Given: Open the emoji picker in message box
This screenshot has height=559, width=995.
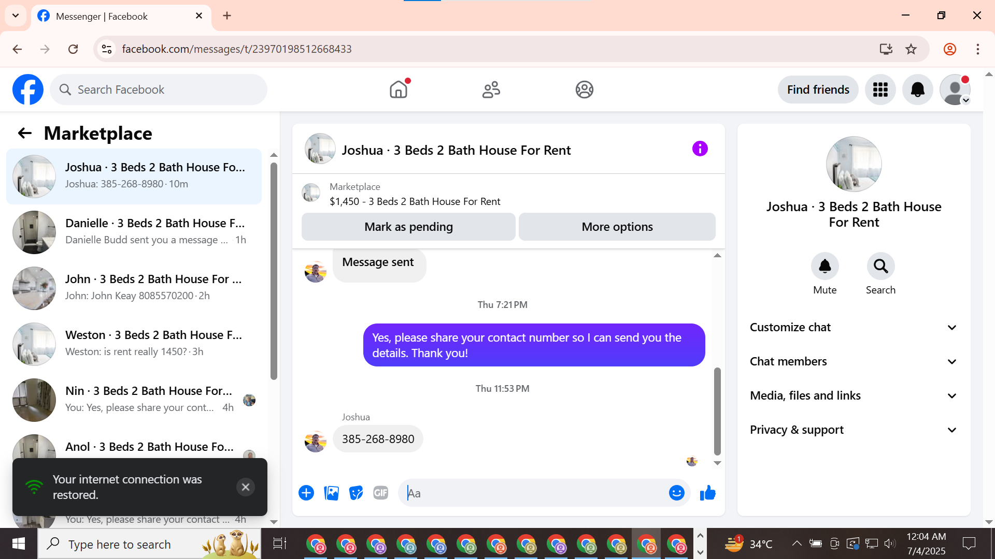Looking at the screenshot, I should pos(676,493).
